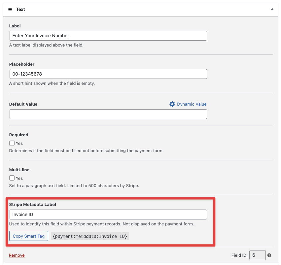Enable the Required checkbox

(12, 143)
